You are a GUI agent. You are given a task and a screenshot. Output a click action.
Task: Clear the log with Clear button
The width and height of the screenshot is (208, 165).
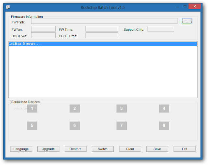(130, 149)
